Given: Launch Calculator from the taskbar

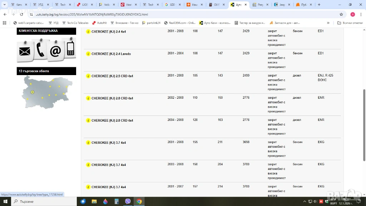Looking at the screenshot, I should [x=117, y=201].
